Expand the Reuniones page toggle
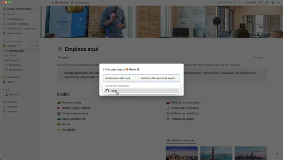Screen dimensions: 283x160 (3, 65)
